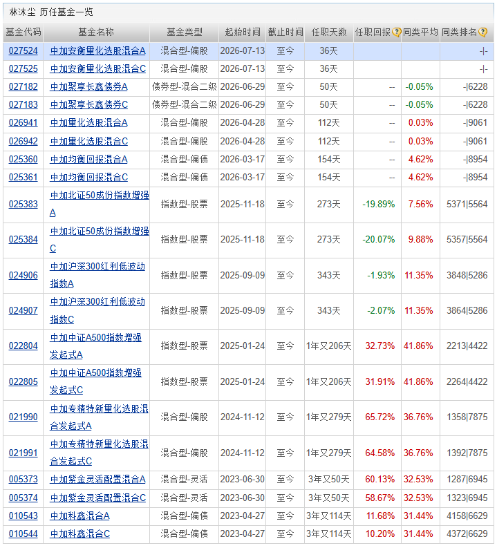Viewport: 497px width, 548px height.
Task: Open fund code 025361 link
Action: coord(23,178)
